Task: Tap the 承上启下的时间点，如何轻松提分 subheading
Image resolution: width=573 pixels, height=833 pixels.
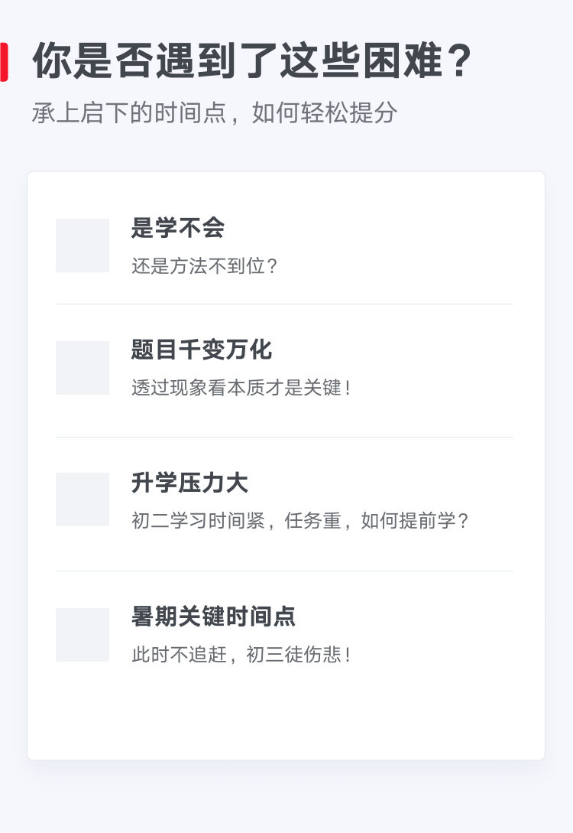Action: 215,112
